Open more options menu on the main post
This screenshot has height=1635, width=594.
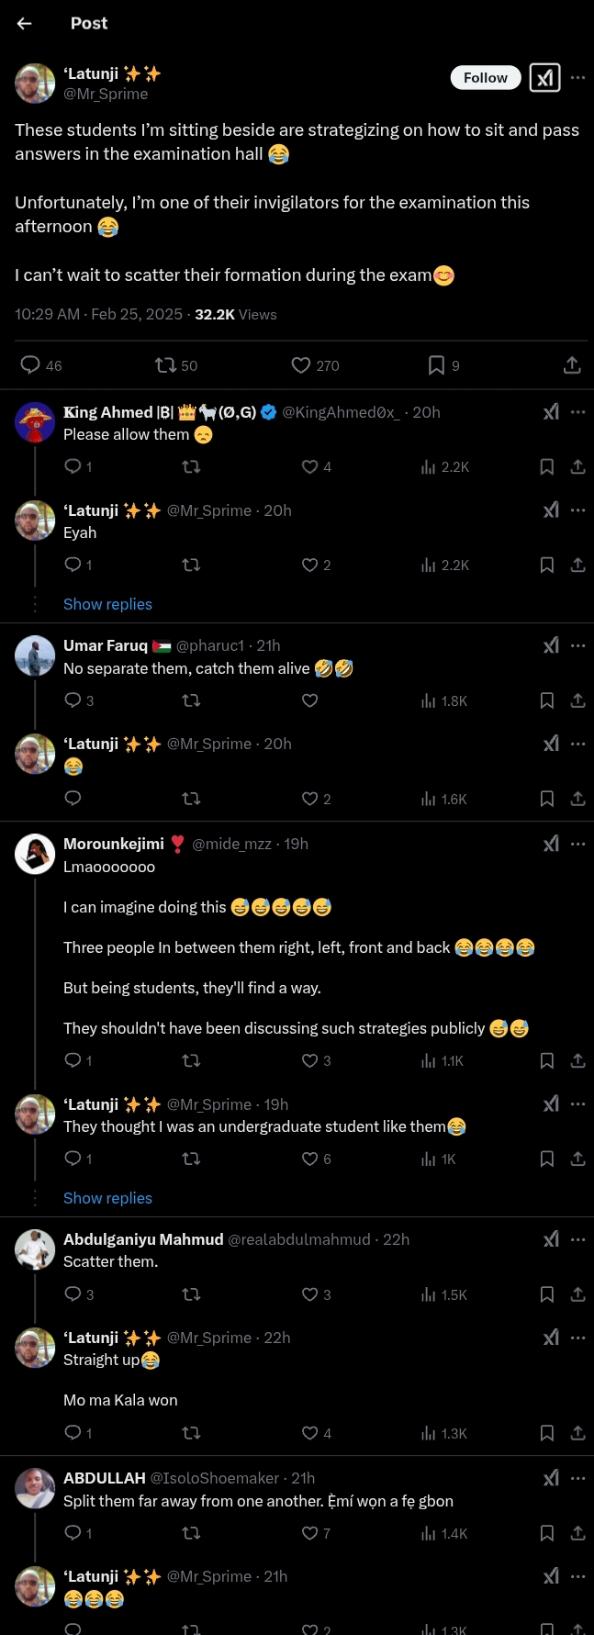(577, 77)
